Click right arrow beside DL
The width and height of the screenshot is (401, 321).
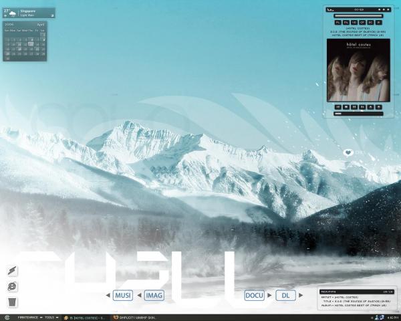click(x=301, y=295)
